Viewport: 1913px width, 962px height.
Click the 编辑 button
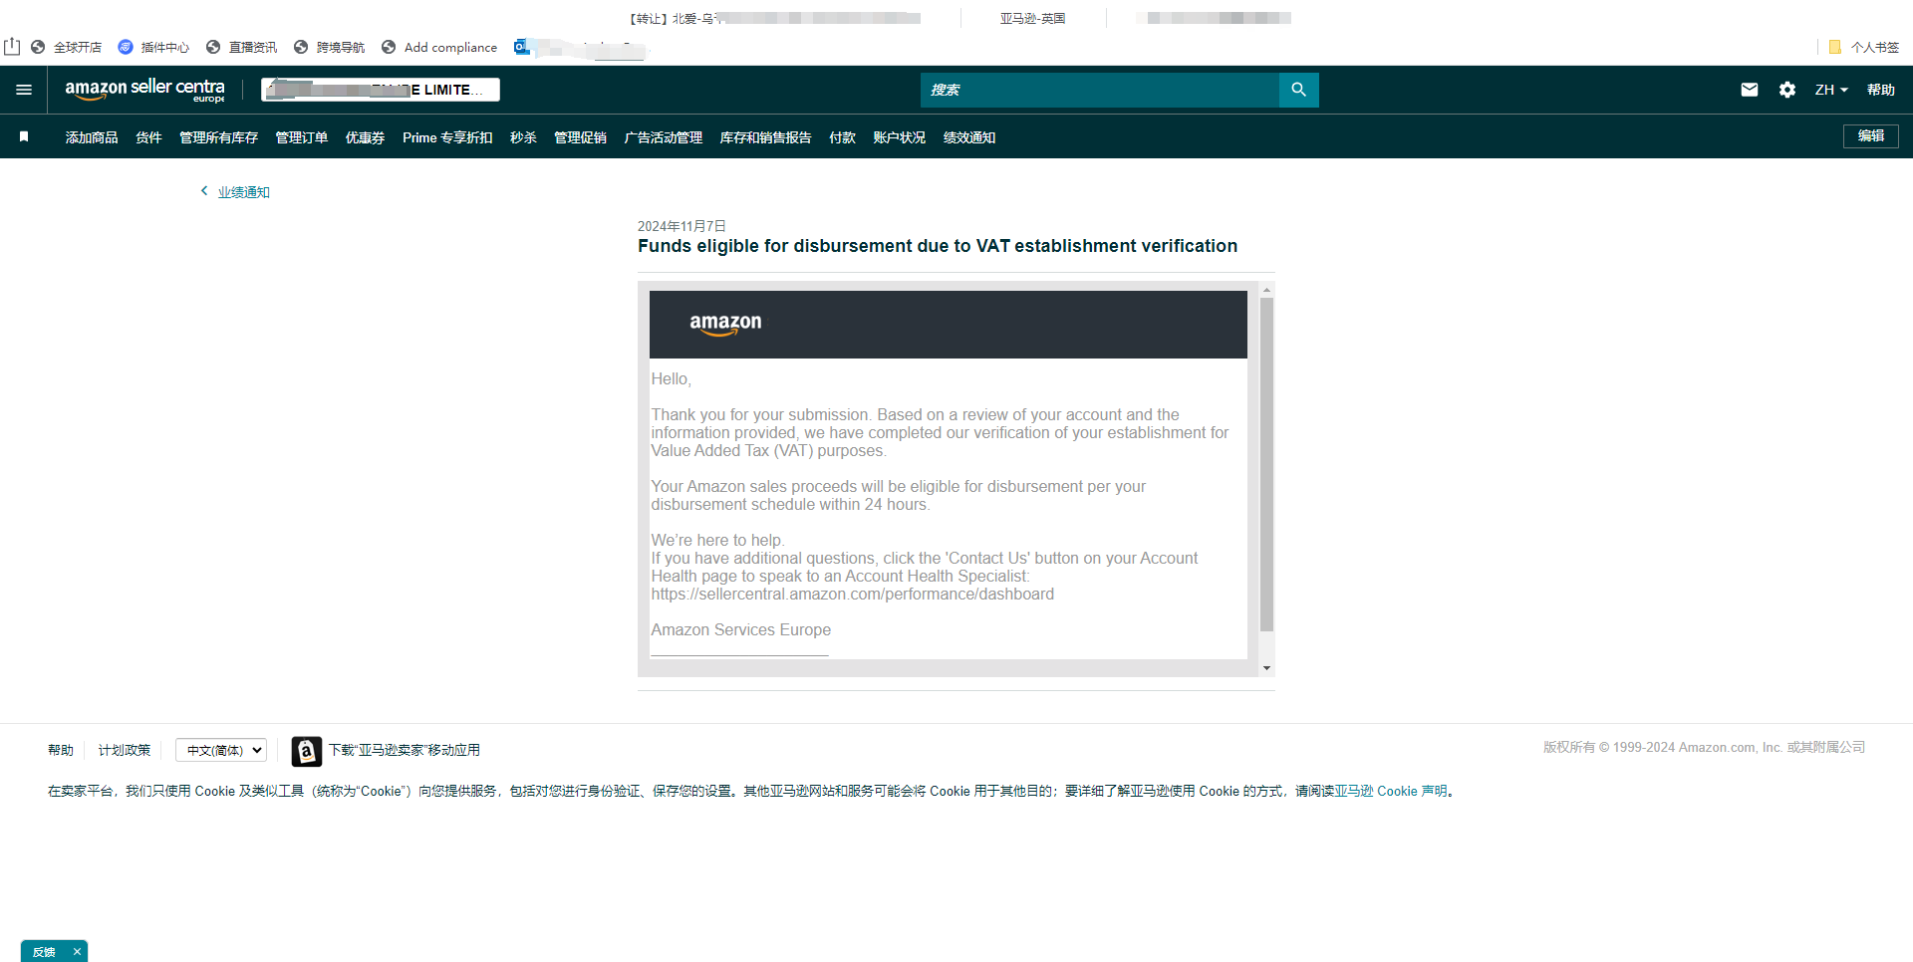1870,136
